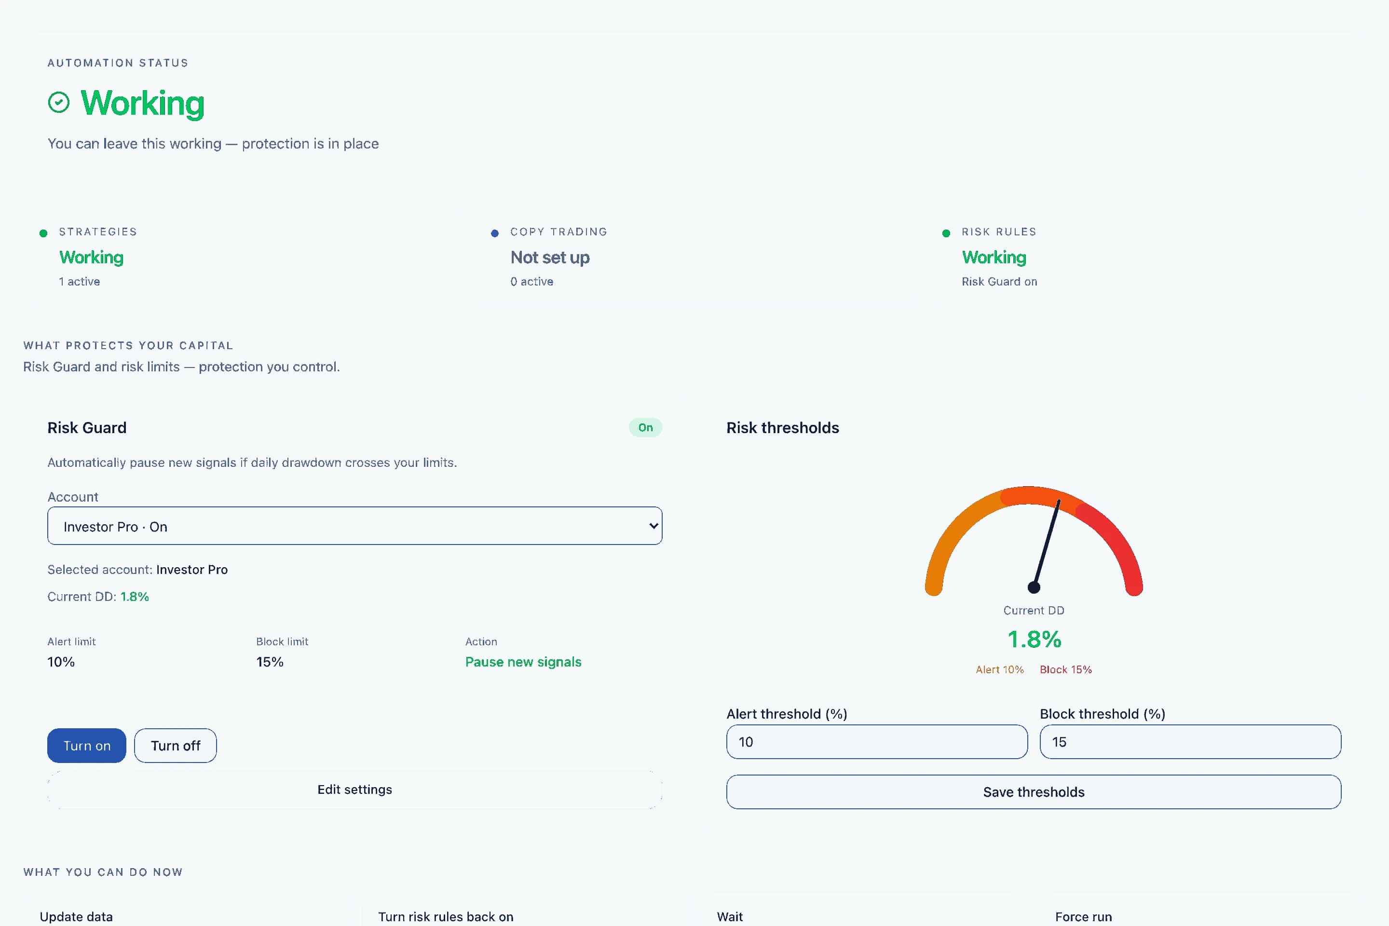Click the Wait action
Viewport: 1389px width, 926px height.
(x=730, y=916)
